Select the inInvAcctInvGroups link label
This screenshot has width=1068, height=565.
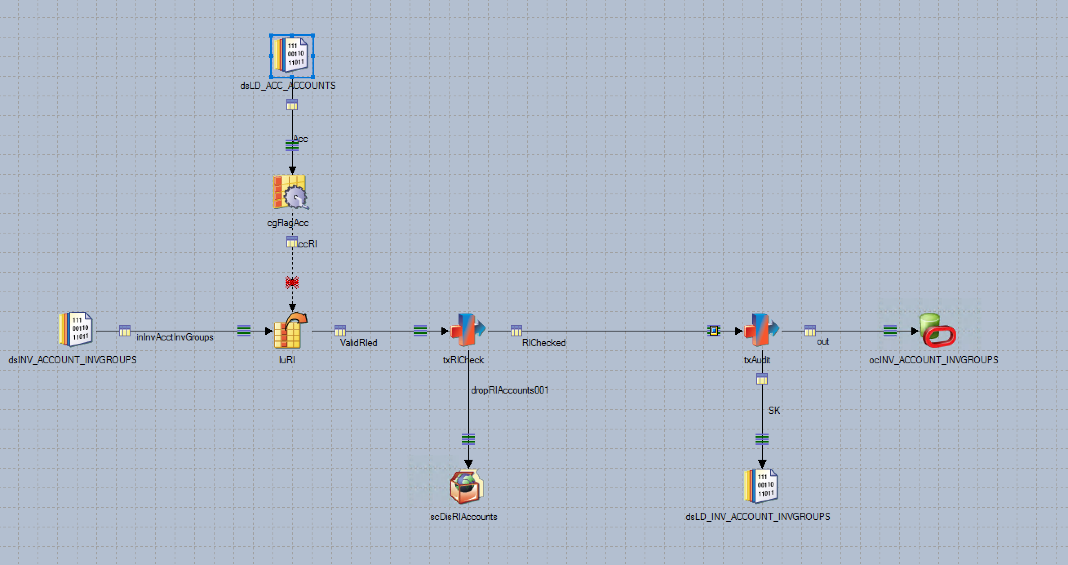coord(175,337)
